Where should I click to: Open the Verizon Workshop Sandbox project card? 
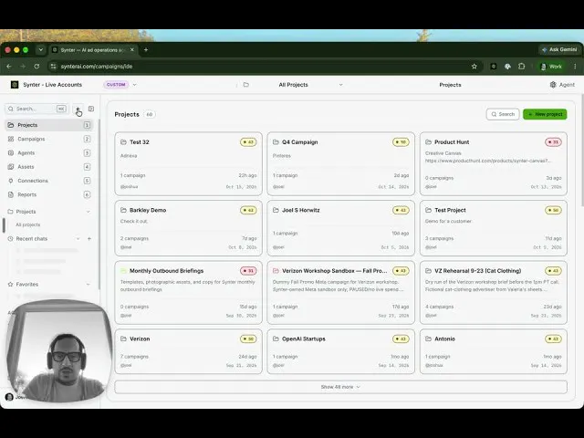(x=340, y=292)
